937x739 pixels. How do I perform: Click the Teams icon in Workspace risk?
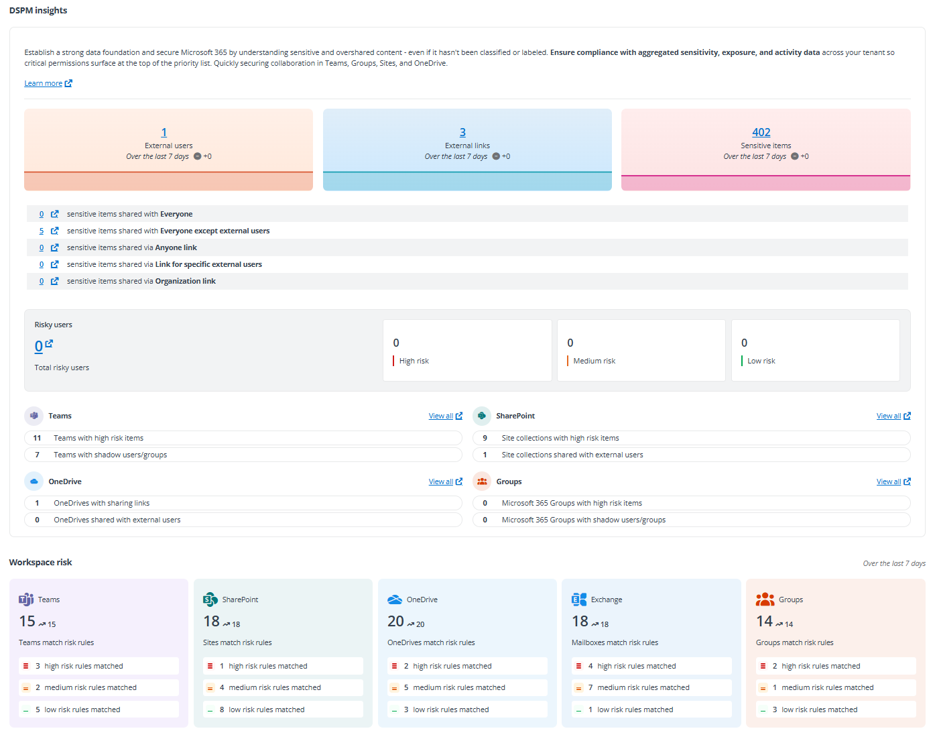point(26,600)
